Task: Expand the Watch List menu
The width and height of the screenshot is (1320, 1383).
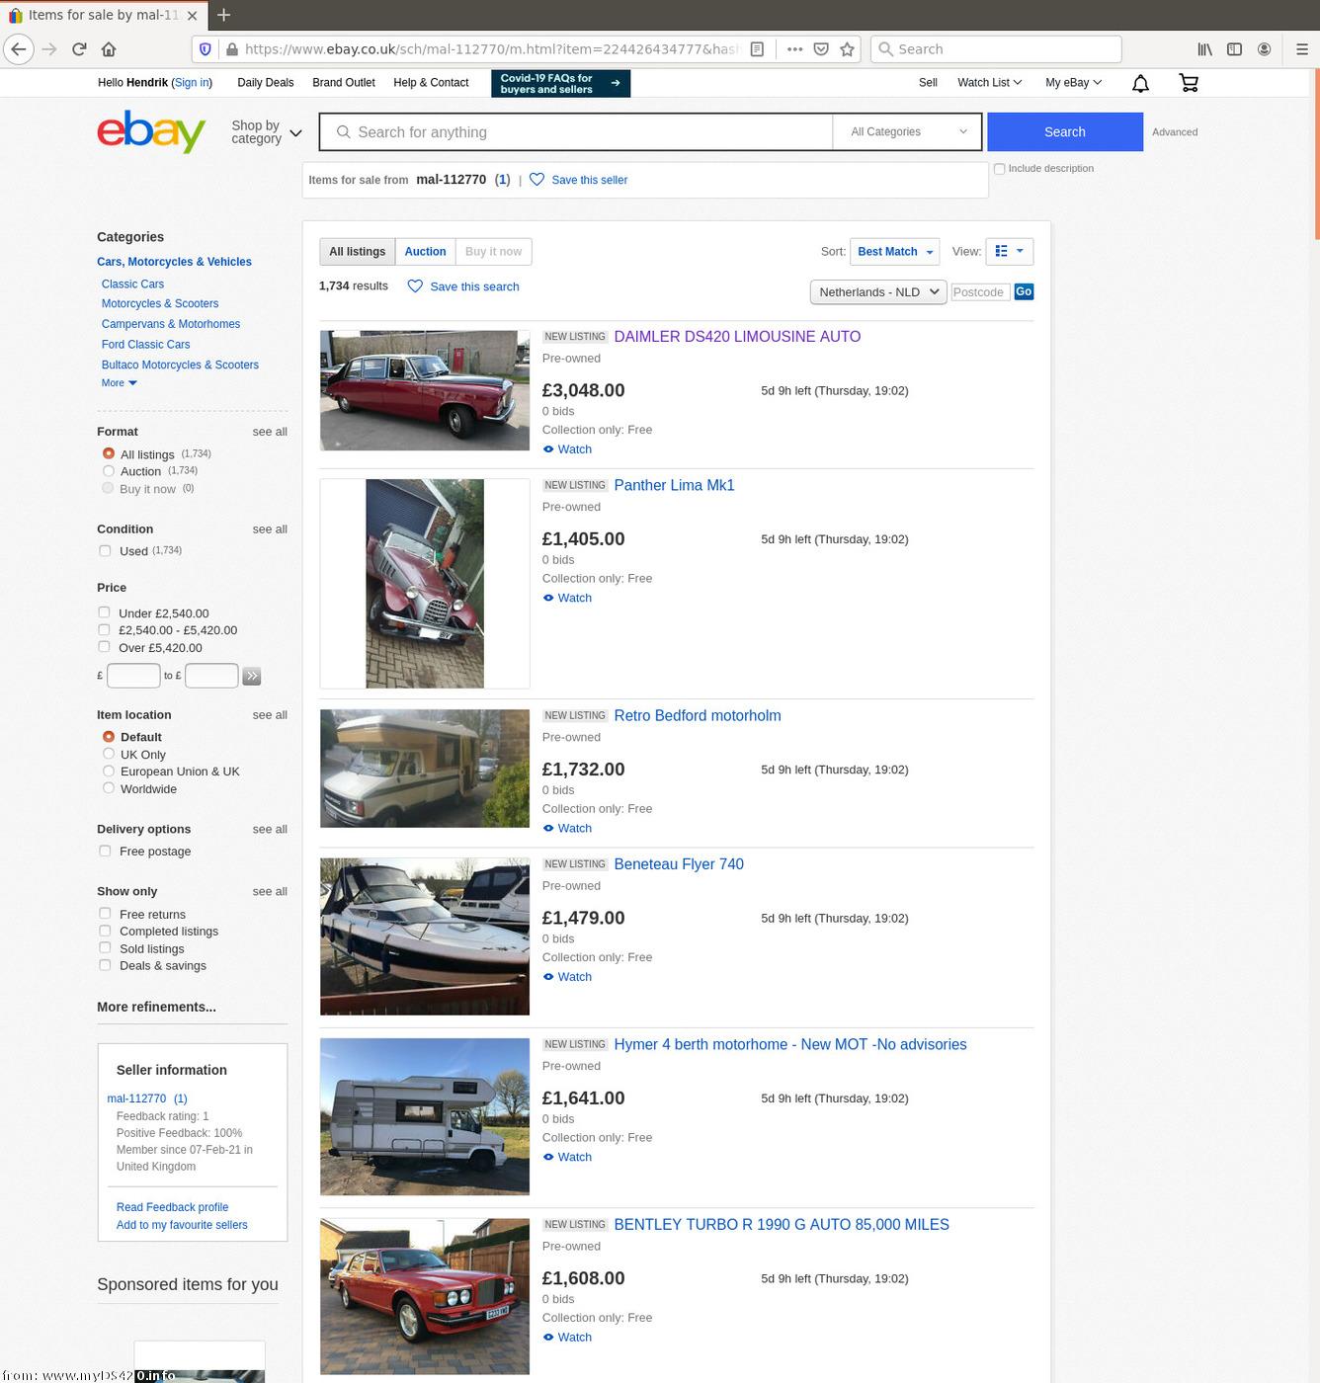Action: coord(989,83)
